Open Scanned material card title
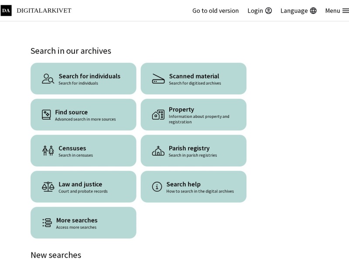Screen dimensions: 349x262 coord(194,76)
